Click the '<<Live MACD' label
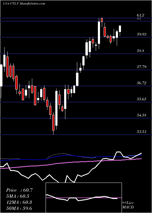Viewport: 152px width, 213px height. tap(128, 205)
